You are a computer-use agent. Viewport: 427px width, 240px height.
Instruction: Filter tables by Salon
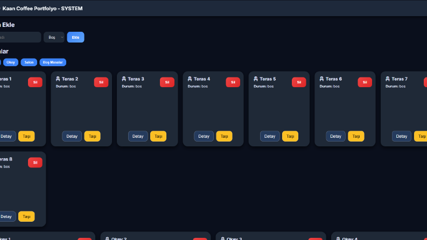(29, 62)
